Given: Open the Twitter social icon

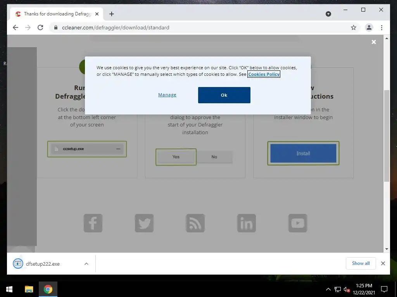Looking at the screenshot, I should coord(144,223).
